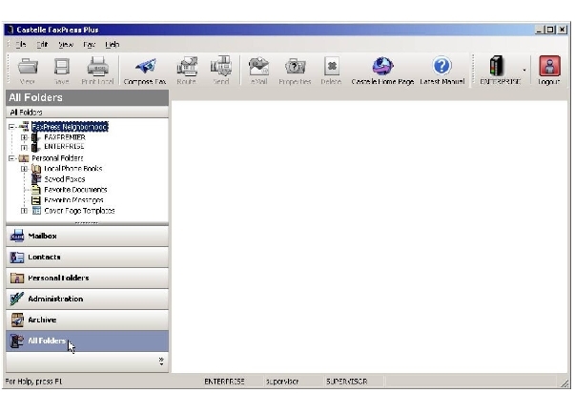Select ENTERPRISE in the folder tree

[x=64, y=146]
